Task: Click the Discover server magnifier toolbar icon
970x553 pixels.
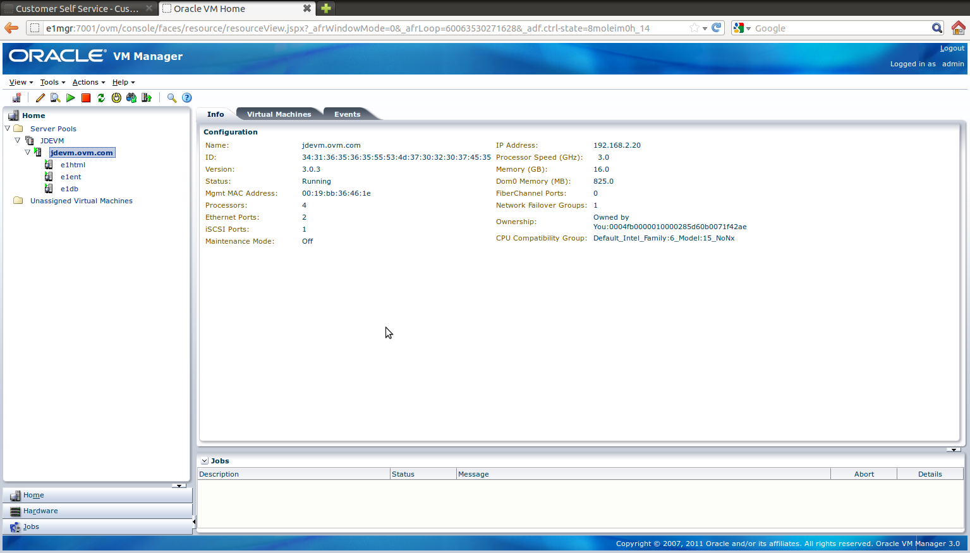Action: point(56,98)
